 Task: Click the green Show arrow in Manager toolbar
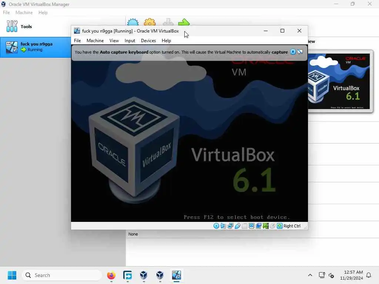pos(184,22)
